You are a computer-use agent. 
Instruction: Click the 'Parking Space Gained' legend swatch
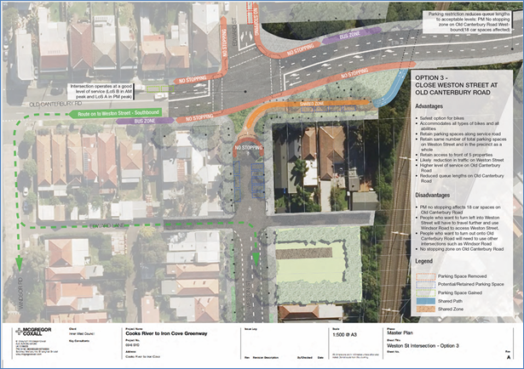425,292
